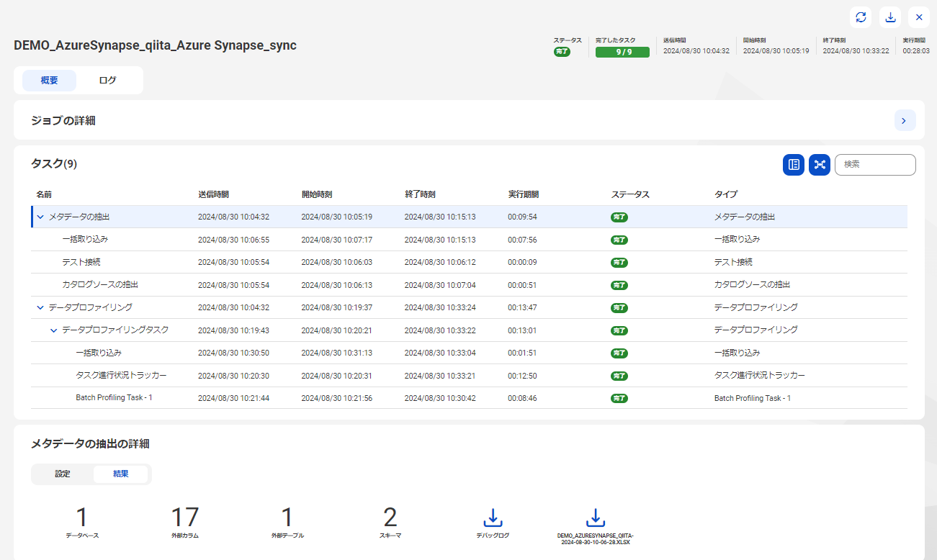The width and height of the screenshot is (937, 560).
Task: Switch to 設定 in the metadata extraction details
Action: coord(62,474)
